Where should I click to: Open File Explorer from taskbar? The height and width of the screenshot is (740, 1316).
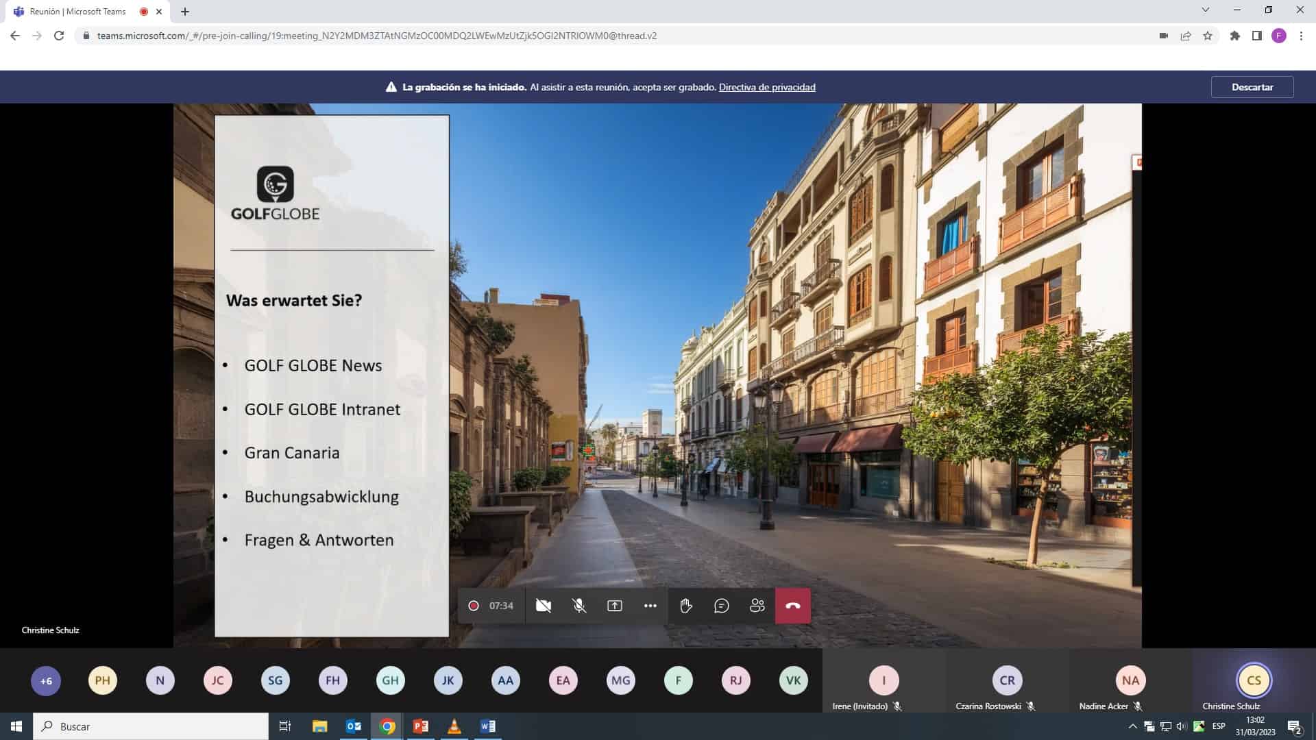(x=319, y=726)
